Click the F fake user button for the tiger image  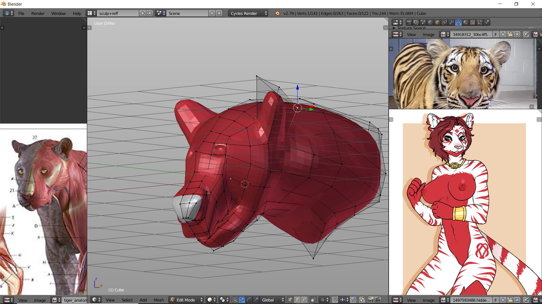496,34
